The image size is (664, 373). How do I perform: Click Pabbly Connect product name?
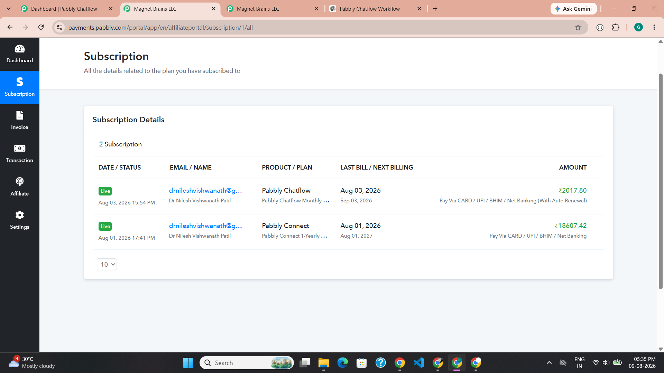(285, 226)
